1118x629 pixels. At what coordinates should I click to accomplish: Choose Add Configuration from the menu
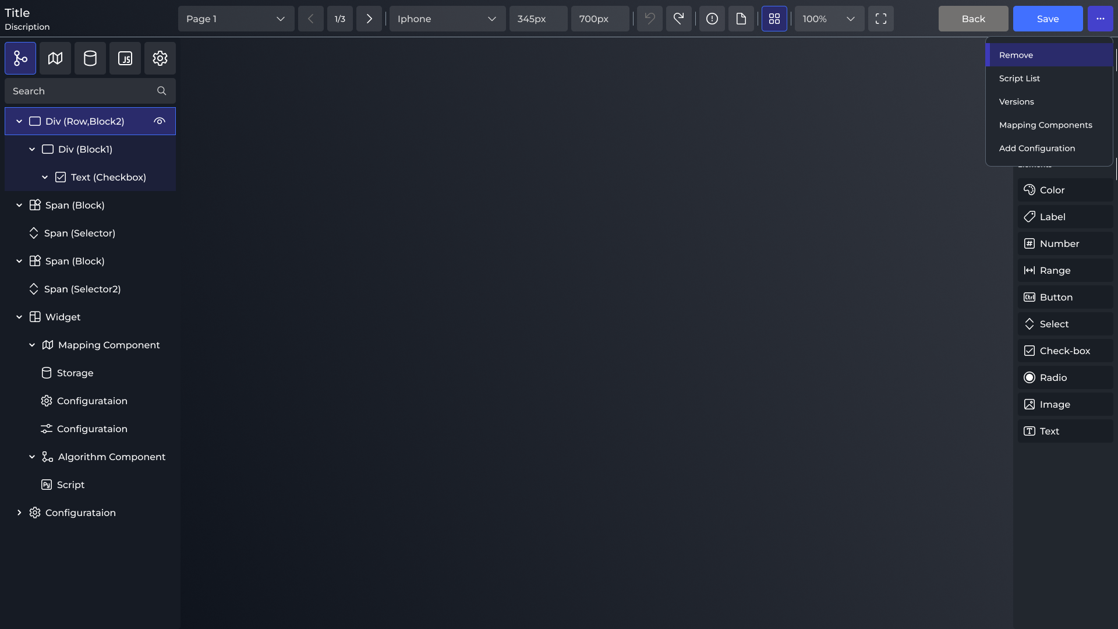click(x=1049, y=148)
